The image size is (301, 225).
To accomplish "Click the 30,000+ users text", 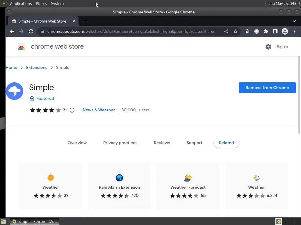I will (x=135, y=110).
